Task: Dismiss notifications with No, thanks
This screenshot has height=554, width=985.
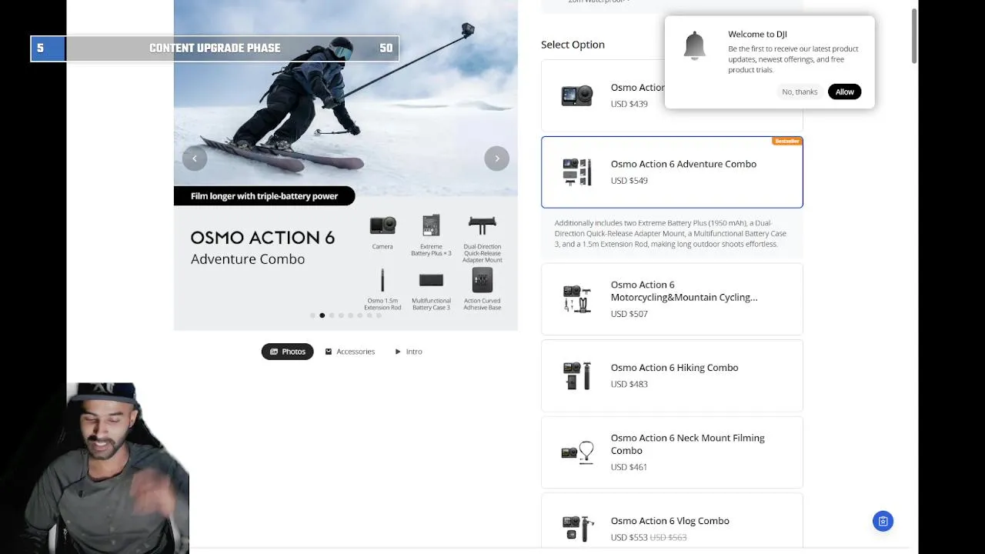Action: (800, 92)
